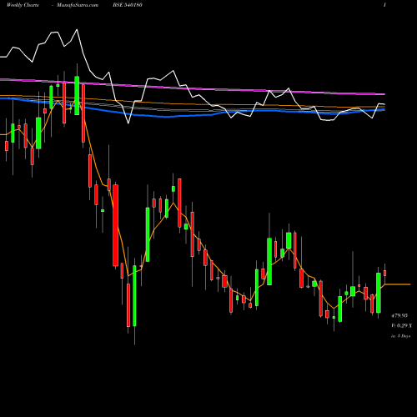
Task: Click the 'V: 0.29 X' volume text
Action: pyautogui.click(x=402, y=325)
